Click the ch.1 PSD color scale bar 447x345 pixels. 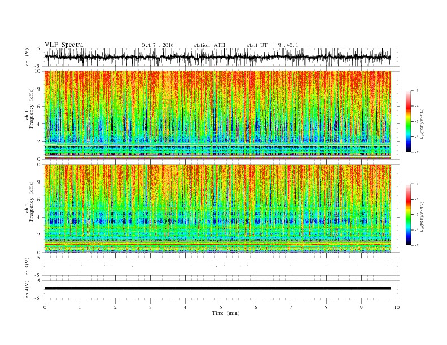(408, 121)
